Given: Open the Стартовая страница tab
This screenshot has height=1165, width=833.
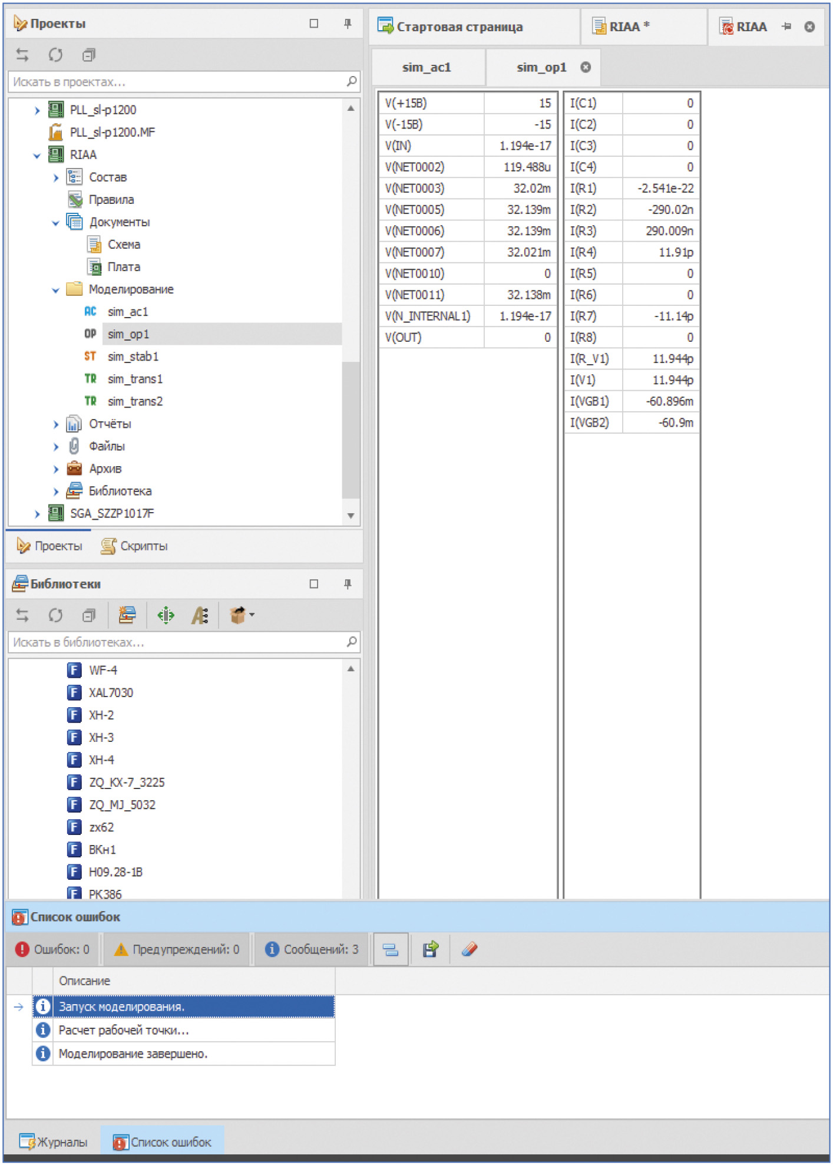Looking at the screenshot, I should point(460,27).
